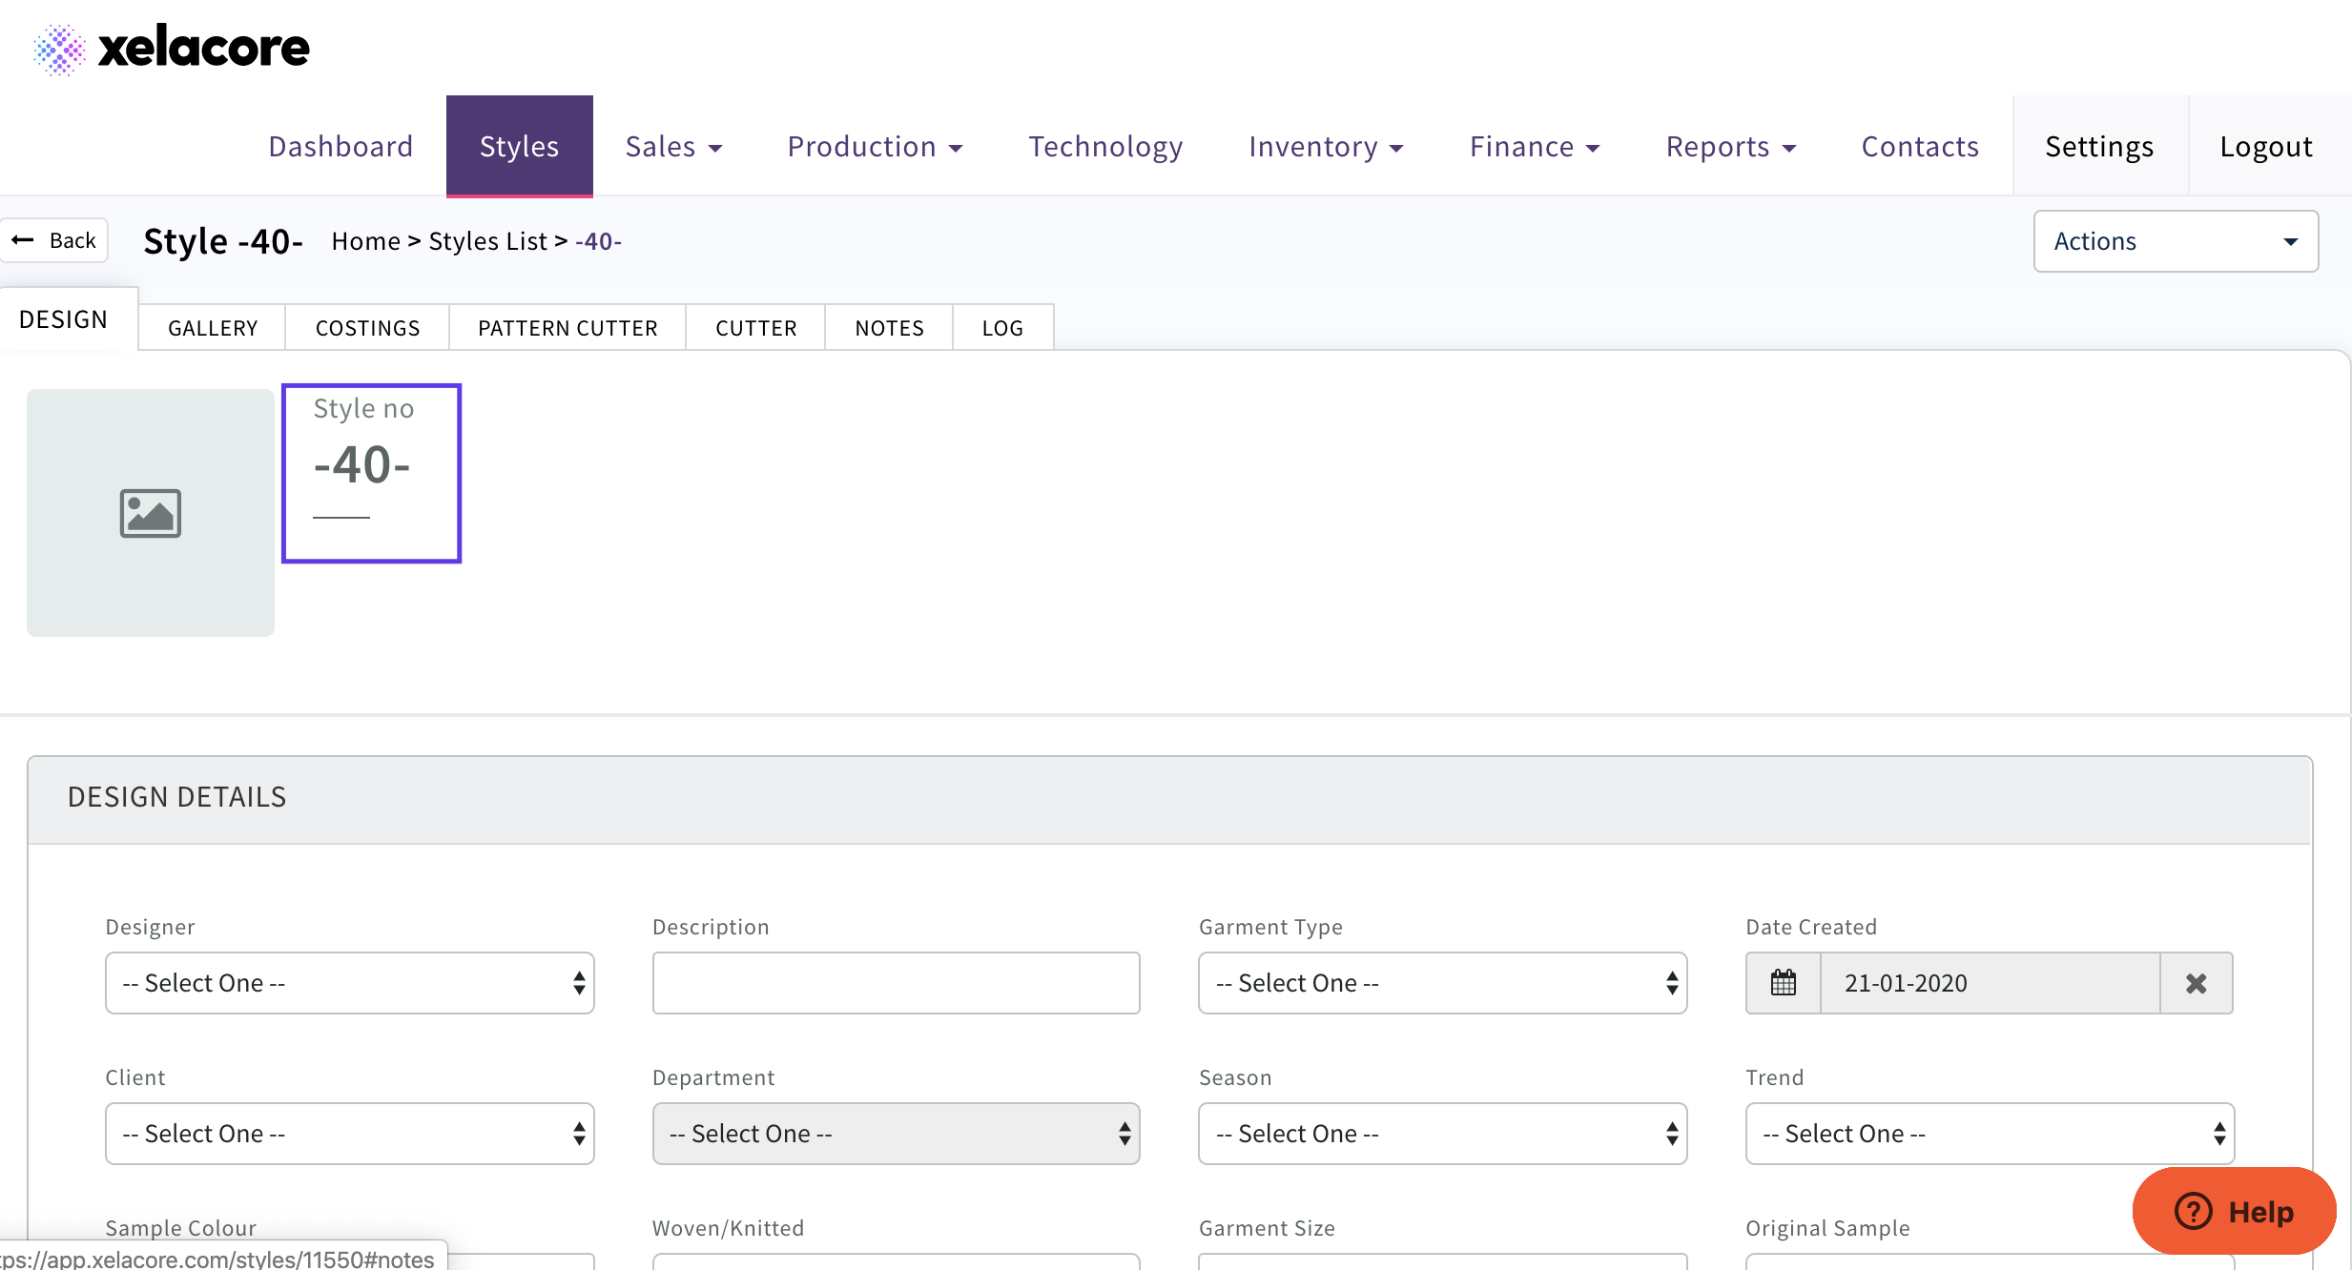Click the Back arrow button
This screenshot has height=1270, width=2352.
click(54, 240)
